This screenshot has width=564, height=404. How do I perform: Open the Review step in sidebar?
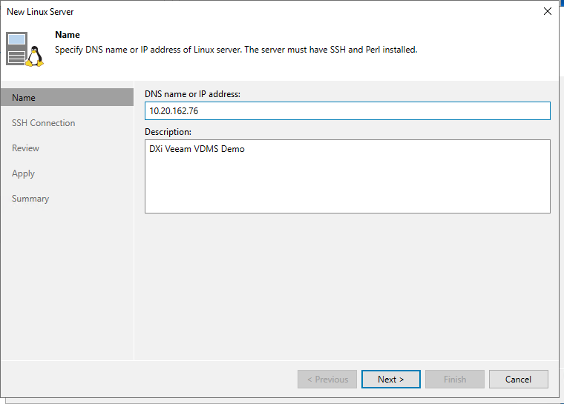click(25, 148)
